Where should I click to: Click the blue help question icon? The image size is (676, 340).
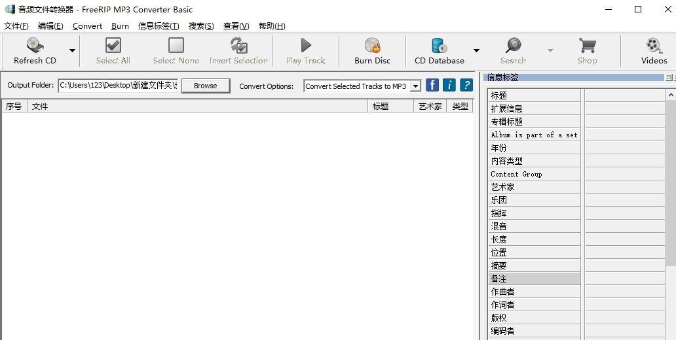coord(466,85)
